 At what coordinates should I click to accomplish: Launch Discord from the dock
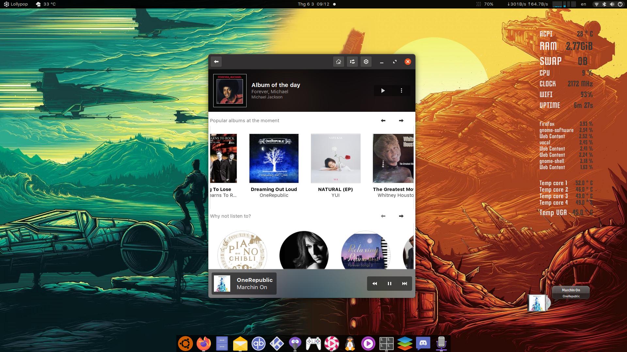click(423, 344)
